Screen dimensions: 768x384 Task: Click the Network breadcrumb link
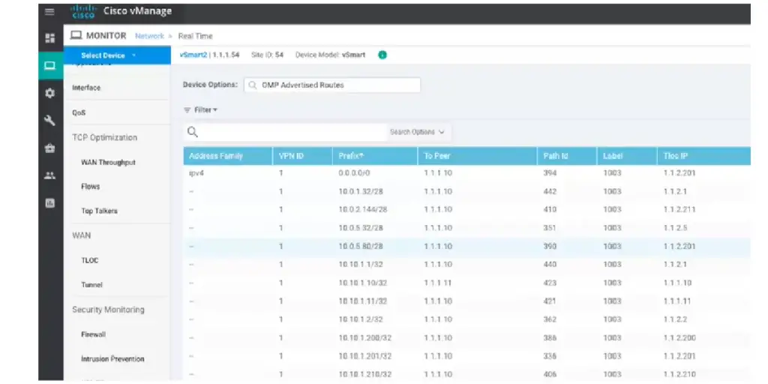click(x=149, y=36)
